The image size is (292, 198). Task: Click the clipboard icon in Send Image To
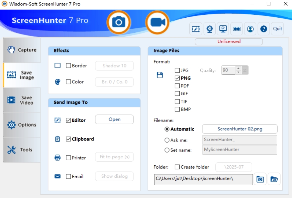tap(58, 139)
